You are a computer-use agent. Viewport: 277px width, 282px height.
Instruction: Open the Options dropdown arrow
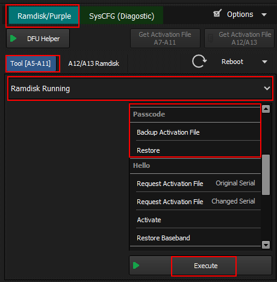264,14
